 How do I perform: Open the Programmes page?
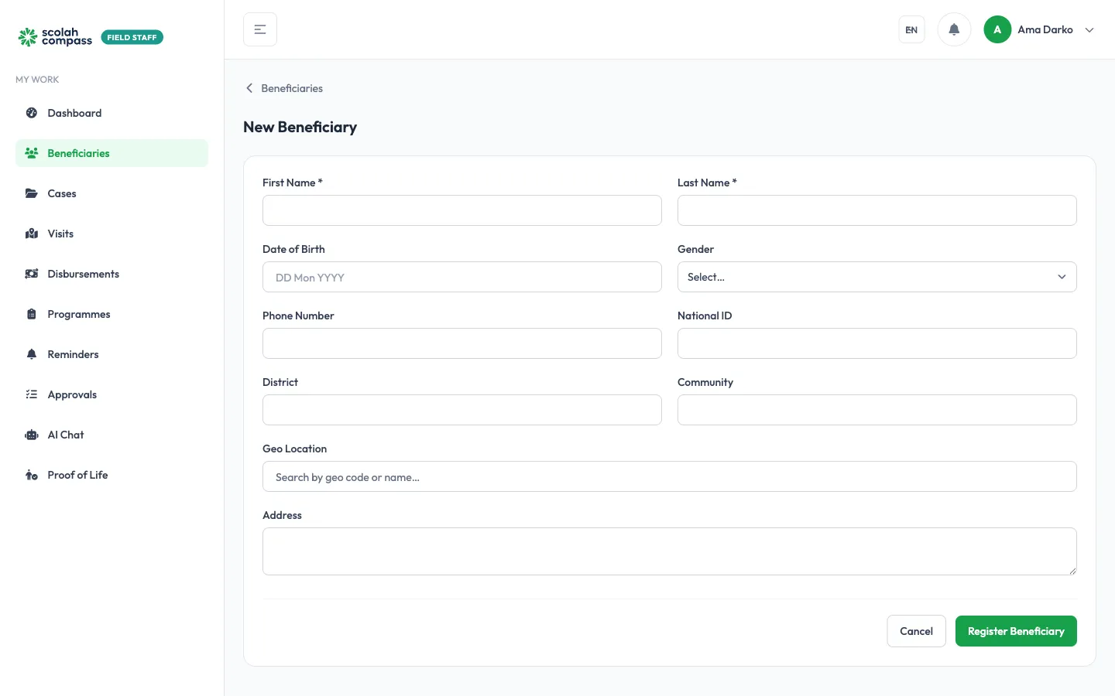pyautogui.click(x=111, y=314)
